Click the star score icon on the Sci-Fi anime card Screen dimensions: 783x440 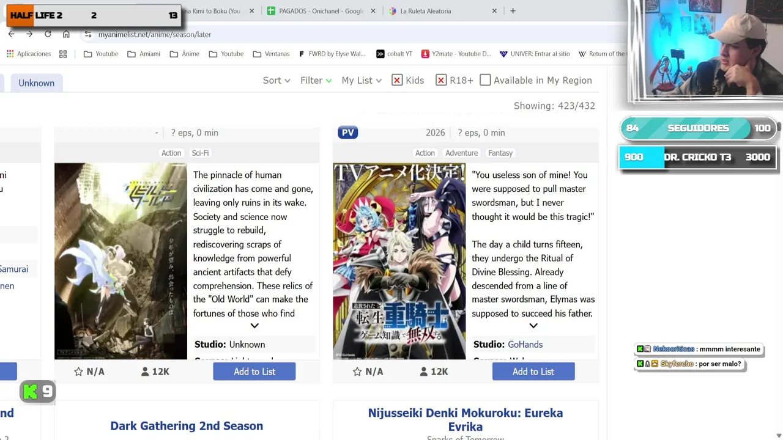pyautogui.click(x=78, y=372)
